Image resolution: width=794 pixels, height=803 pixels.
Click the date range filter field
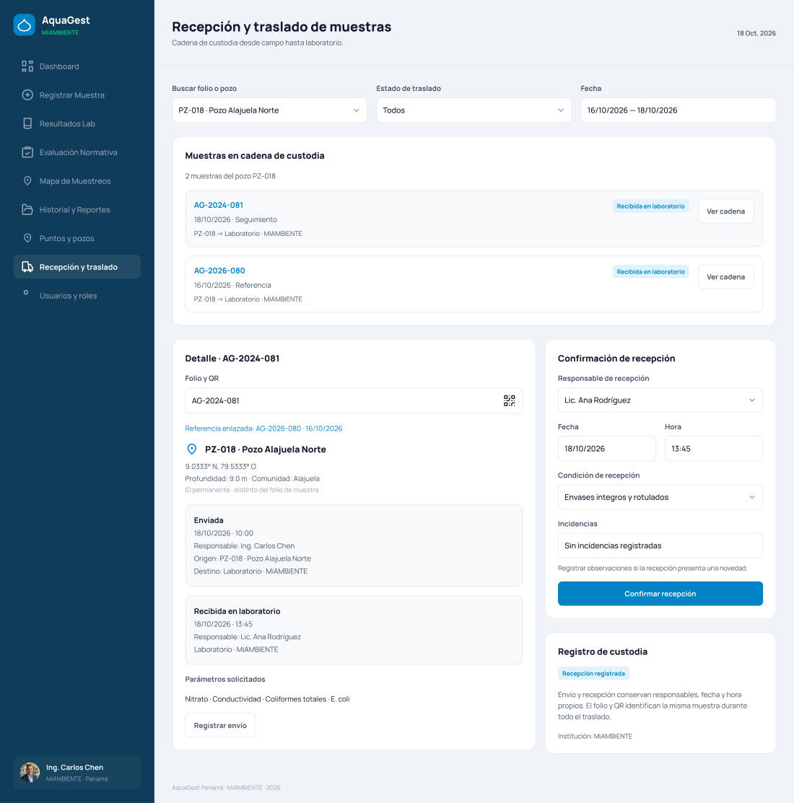click(679, 110)
